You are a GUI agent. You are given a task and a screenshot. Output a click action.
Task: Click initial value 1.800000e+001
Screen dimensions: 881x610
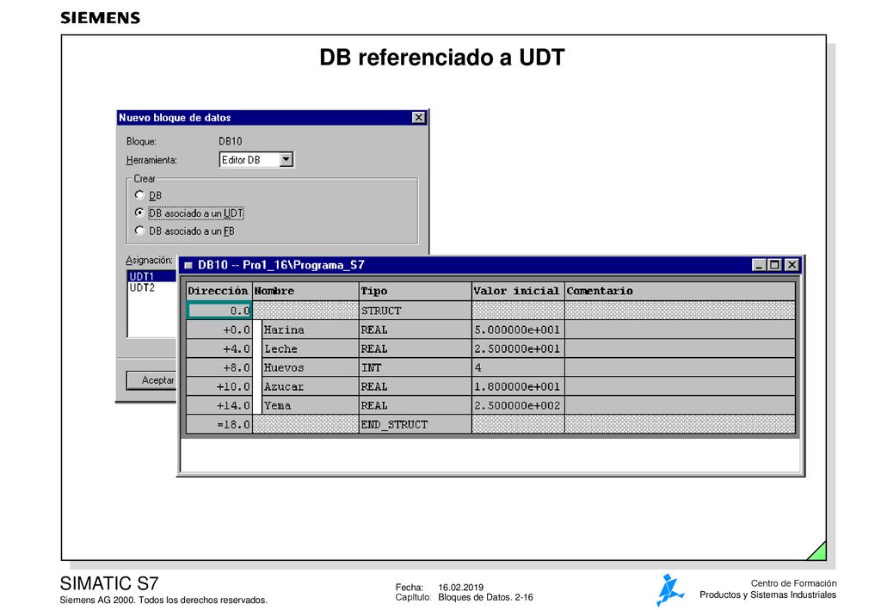(x=518, y=387)
